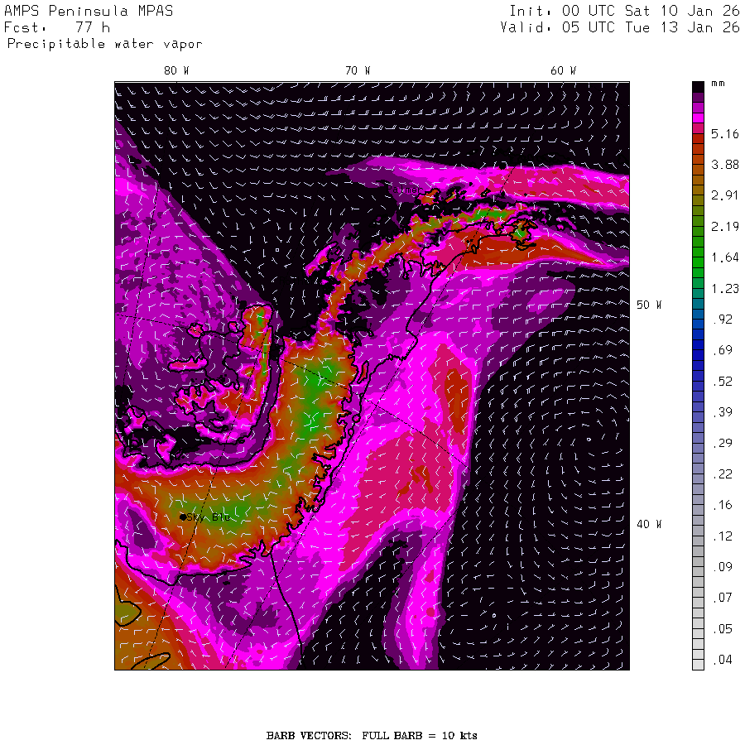Click the Valid 05 UTC date text
Image resolution: width=745 pixels, height=745 pixels.
(620, 27)
